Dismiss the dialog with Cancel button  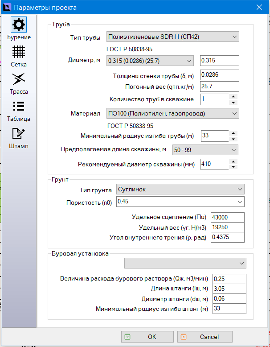(205, 337)
